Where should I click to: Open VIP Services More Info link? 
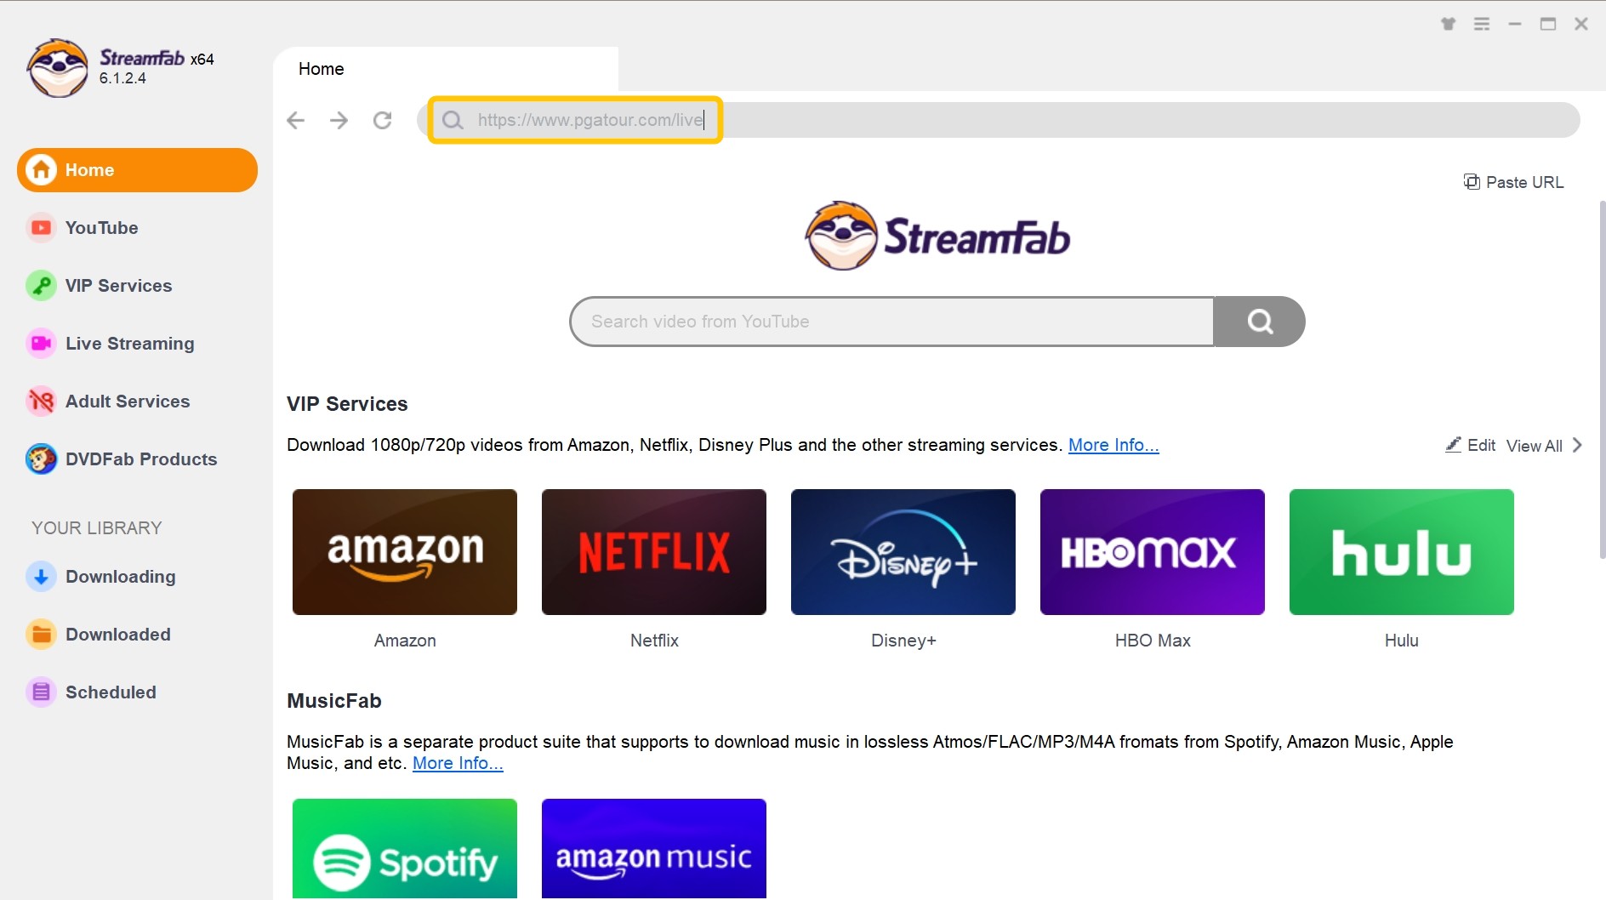tap(1113, 445)
